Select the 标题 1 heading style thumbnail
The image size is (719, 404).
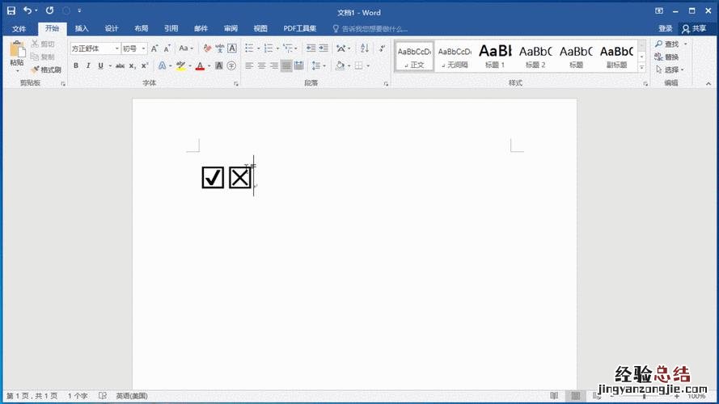click(495, 55)
